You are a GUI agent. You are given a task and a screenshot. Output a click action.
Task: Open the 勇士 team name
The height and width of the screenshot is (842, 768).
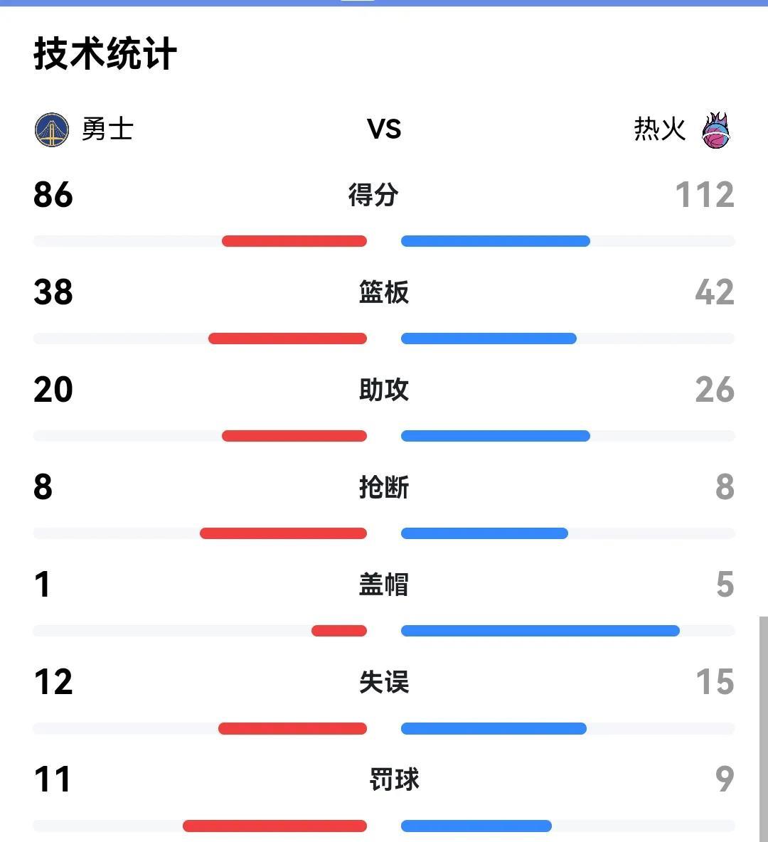107,129
